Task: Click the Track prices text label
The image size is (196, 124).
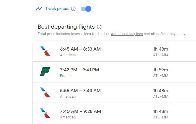Action: [x=57, y=9]
